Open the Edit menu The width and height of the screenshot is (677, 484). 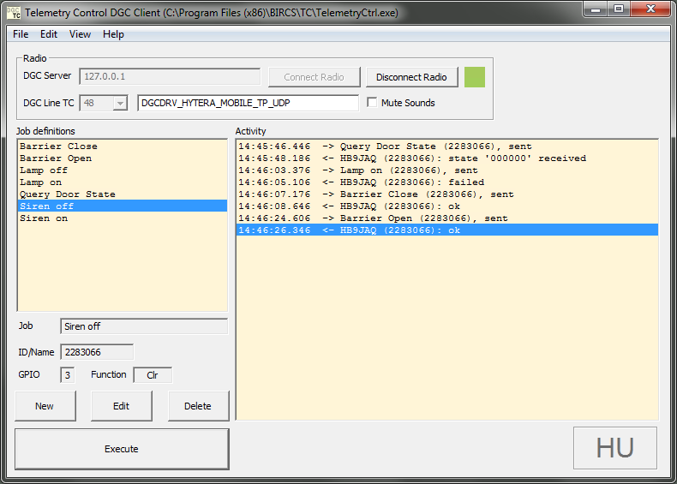49,34
